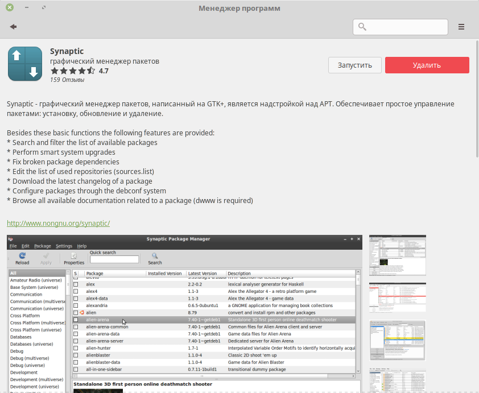The height and width of the screenshot is (393, 479).
Task: Click the star rating row
Action: click(73, 71)
